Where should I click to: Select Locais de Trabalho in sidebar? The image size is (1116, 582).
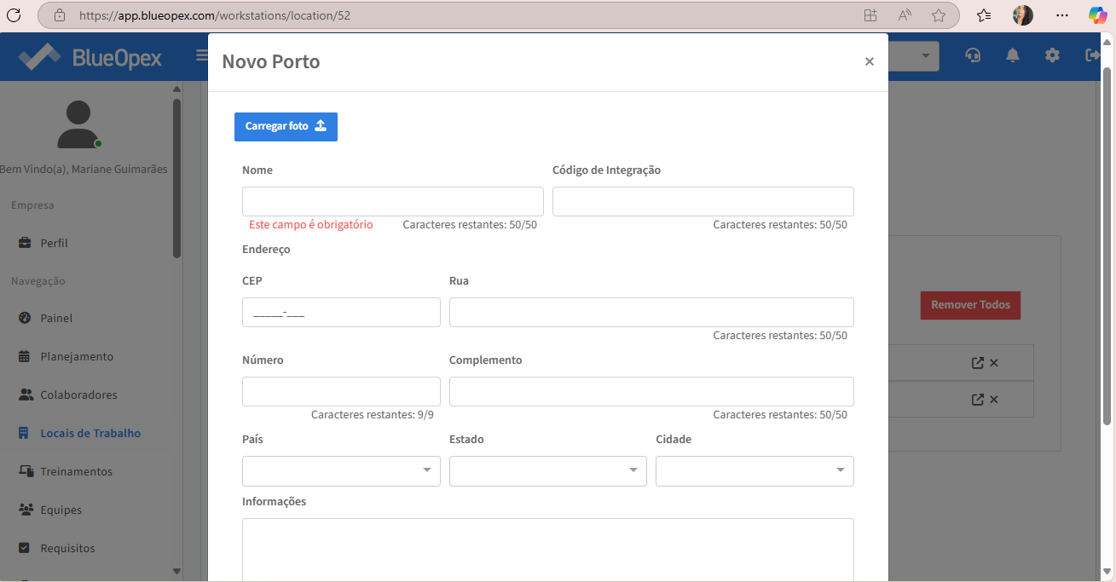click(90, 433)
